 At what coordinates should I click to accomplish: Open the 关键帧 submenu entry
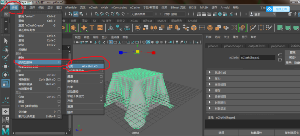[x=39, y=50]
